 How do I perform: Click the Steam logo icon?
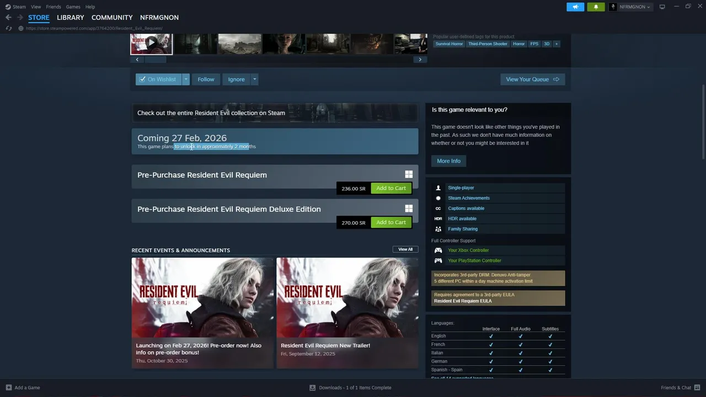pos(8,7)
